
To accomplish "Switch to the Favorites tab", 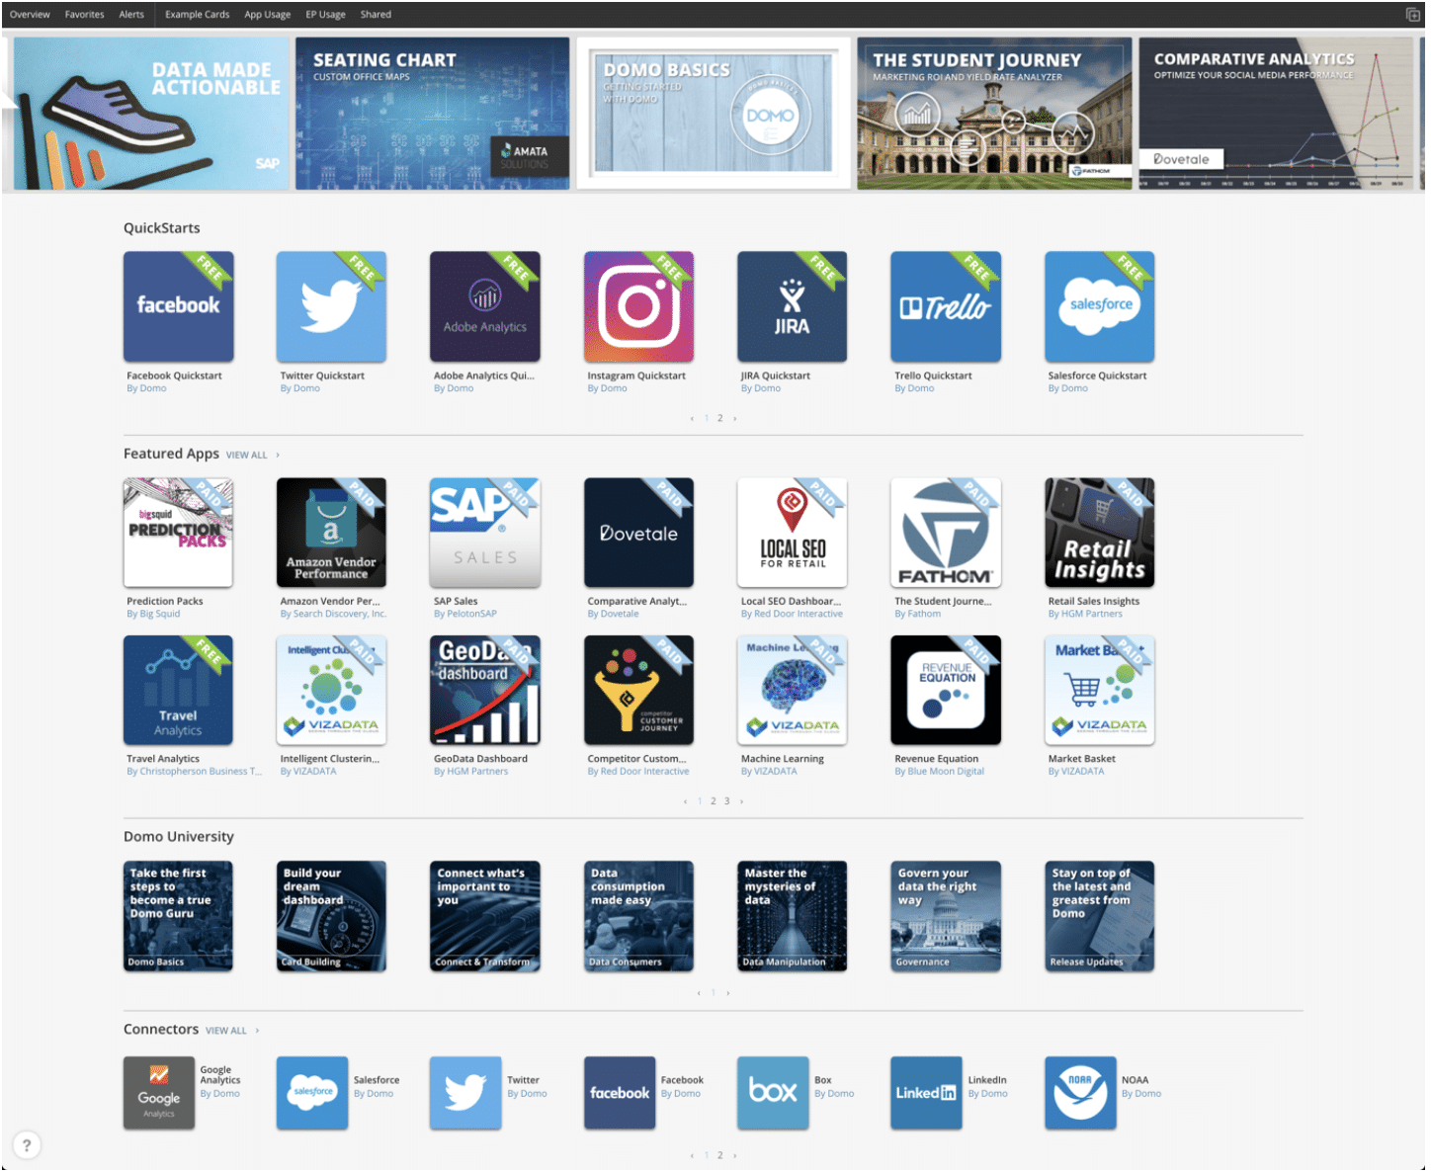I will [x=84, y=15].
